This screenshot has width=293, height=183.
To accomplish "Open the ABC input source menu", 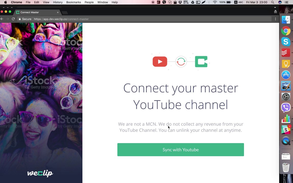I will click(239, 2).
